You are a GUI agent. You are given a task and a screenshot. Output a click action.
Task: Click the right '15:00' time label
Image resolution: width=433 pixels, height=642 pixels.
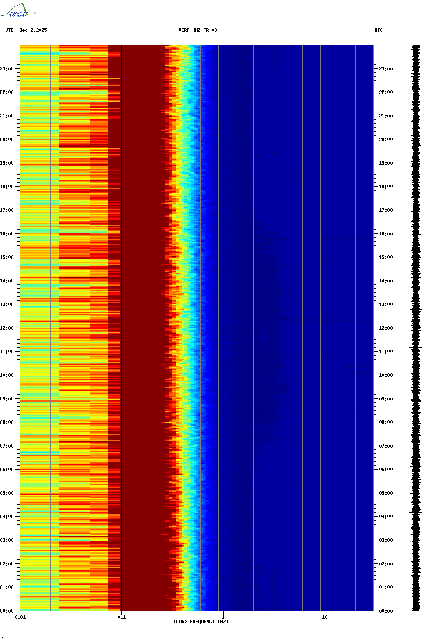pyautogui.click(x=386, y=257)
